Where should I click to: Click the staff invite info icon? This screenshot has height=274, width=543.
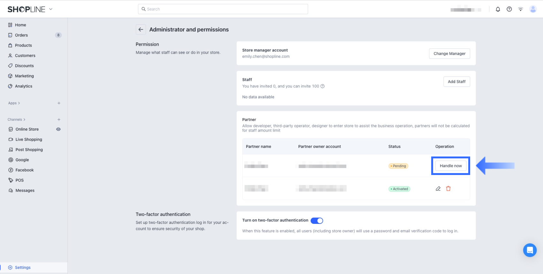tap(323, 86)
